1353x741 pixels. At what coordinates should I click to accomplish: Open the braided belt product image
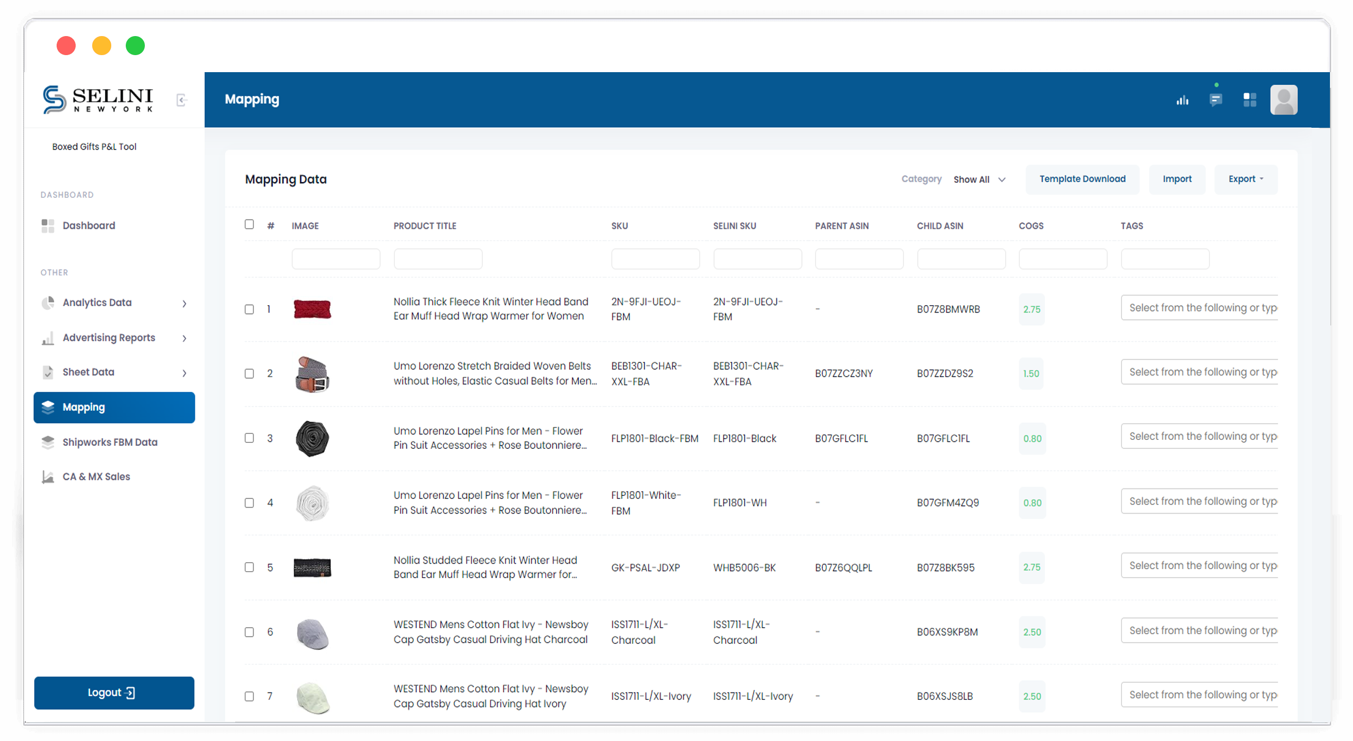click(x=312, y=374)
